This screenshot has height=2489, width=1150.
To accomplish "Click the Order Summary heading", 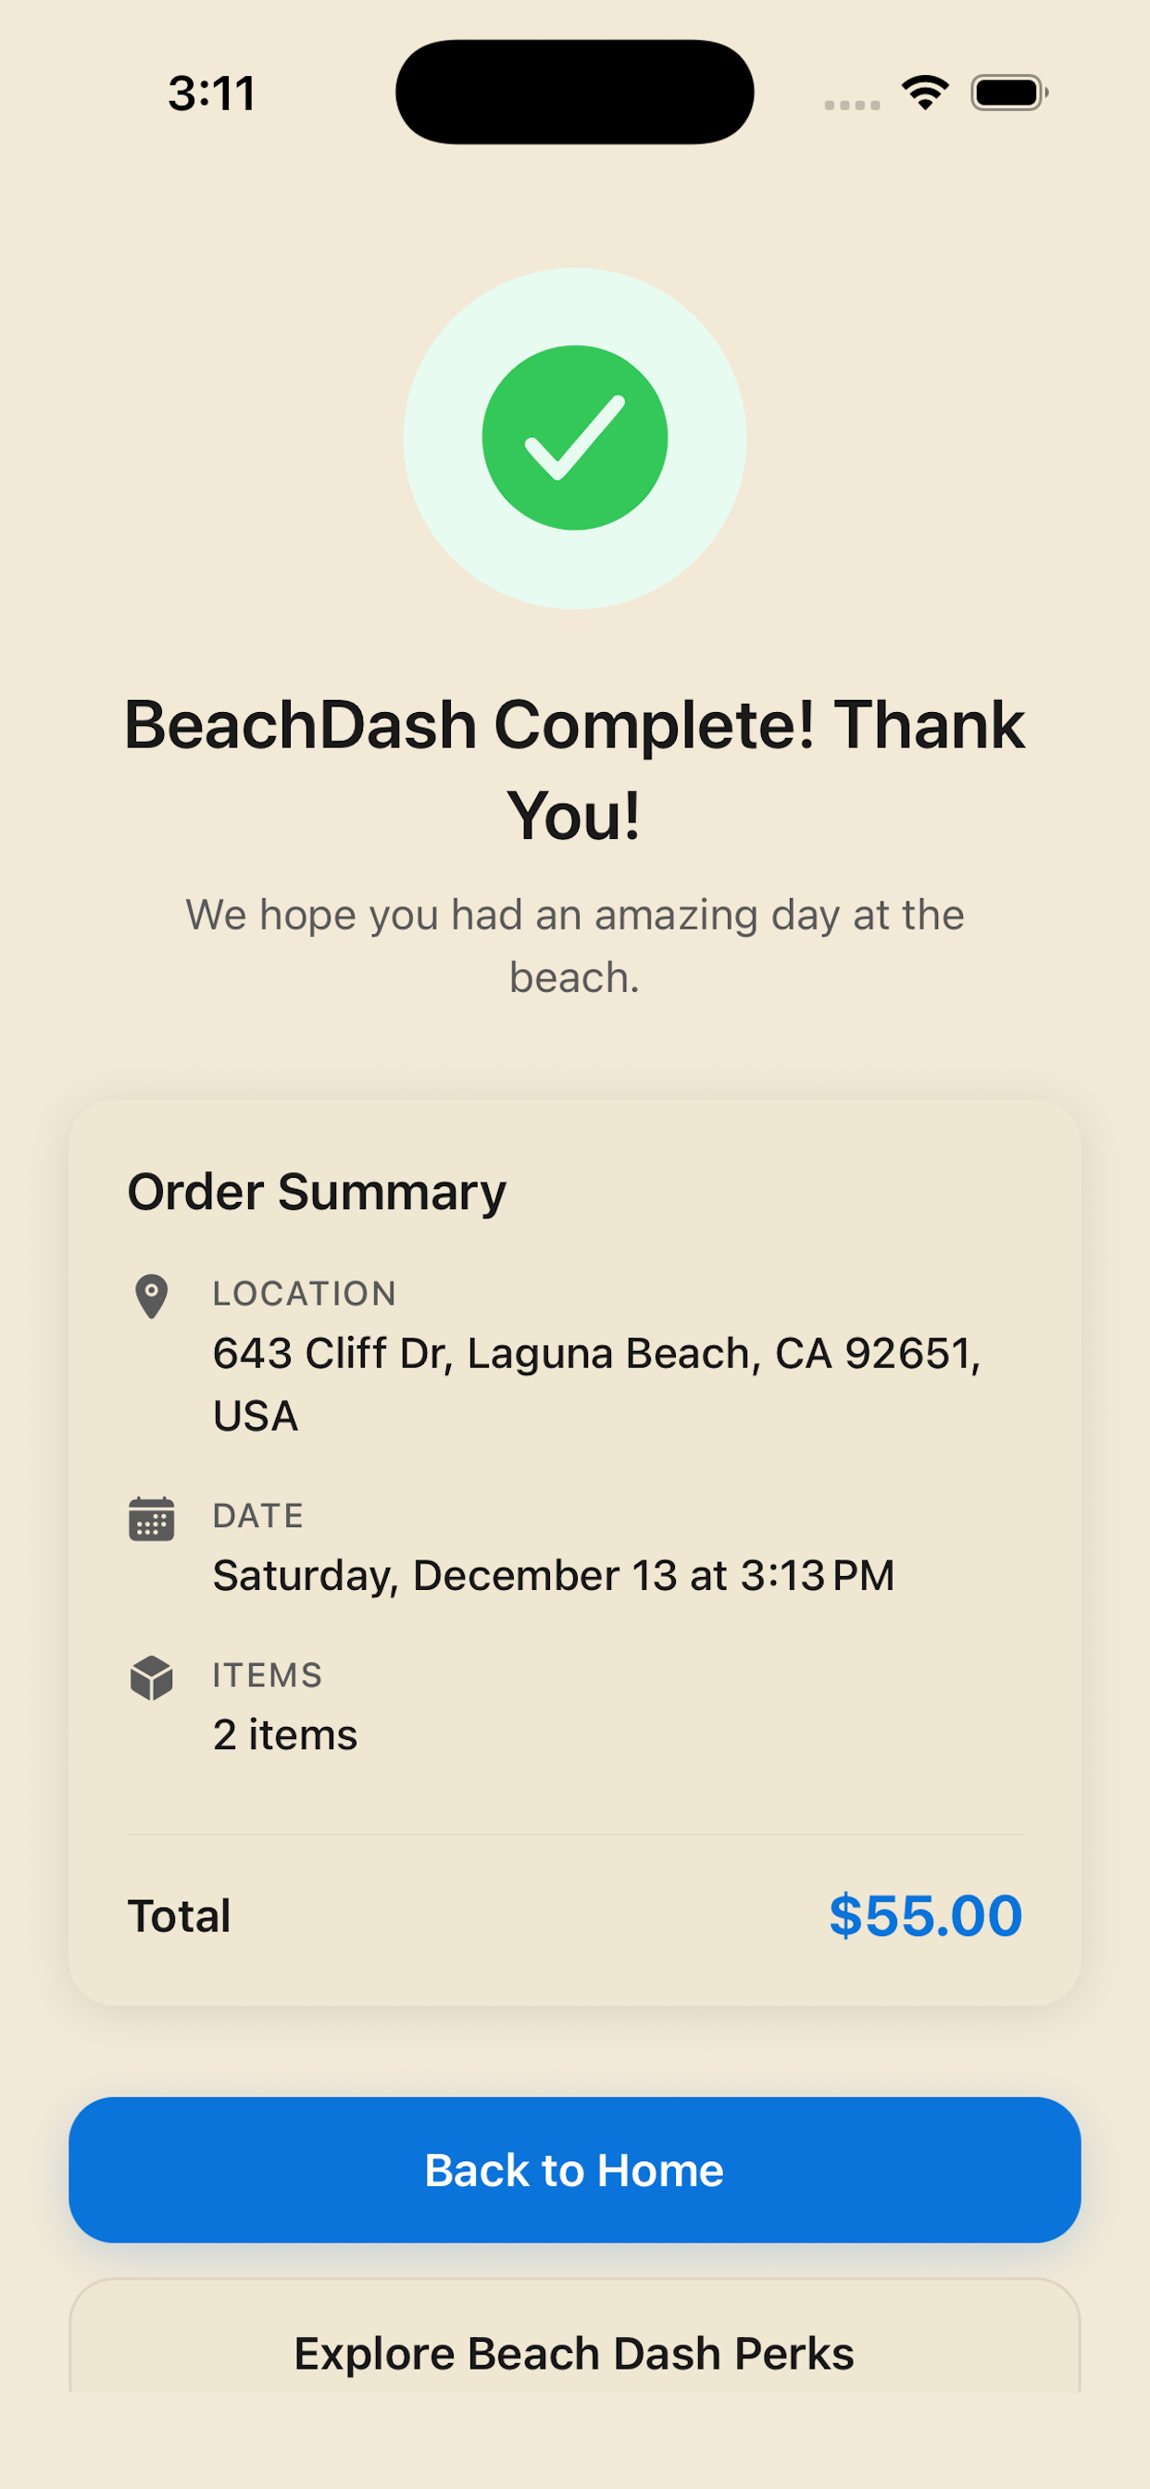I will click(x=316, y=1192).
